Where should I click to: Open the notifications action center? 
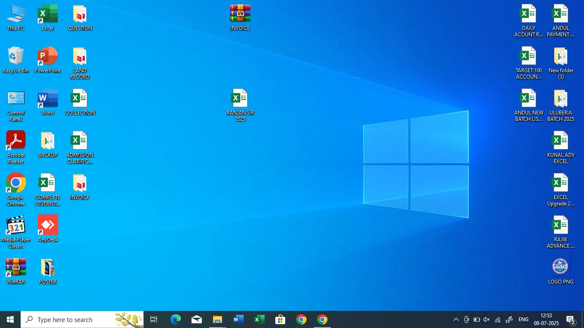coord(571,319)
